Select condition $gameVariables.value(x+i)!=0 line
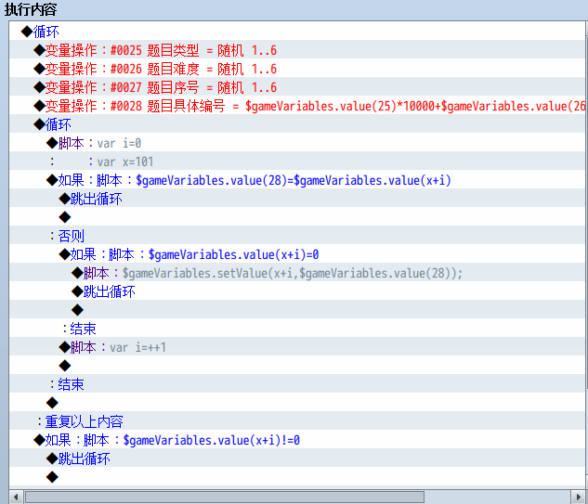Screen dimensions: 588x504 [x=296, y=440]
